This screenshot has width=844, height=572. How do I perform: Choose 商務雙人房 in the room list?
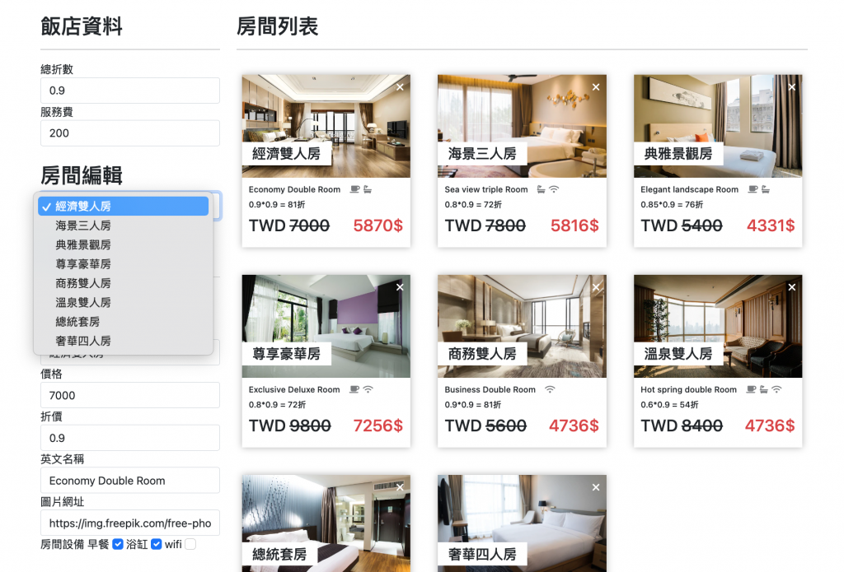coord(124,283)
